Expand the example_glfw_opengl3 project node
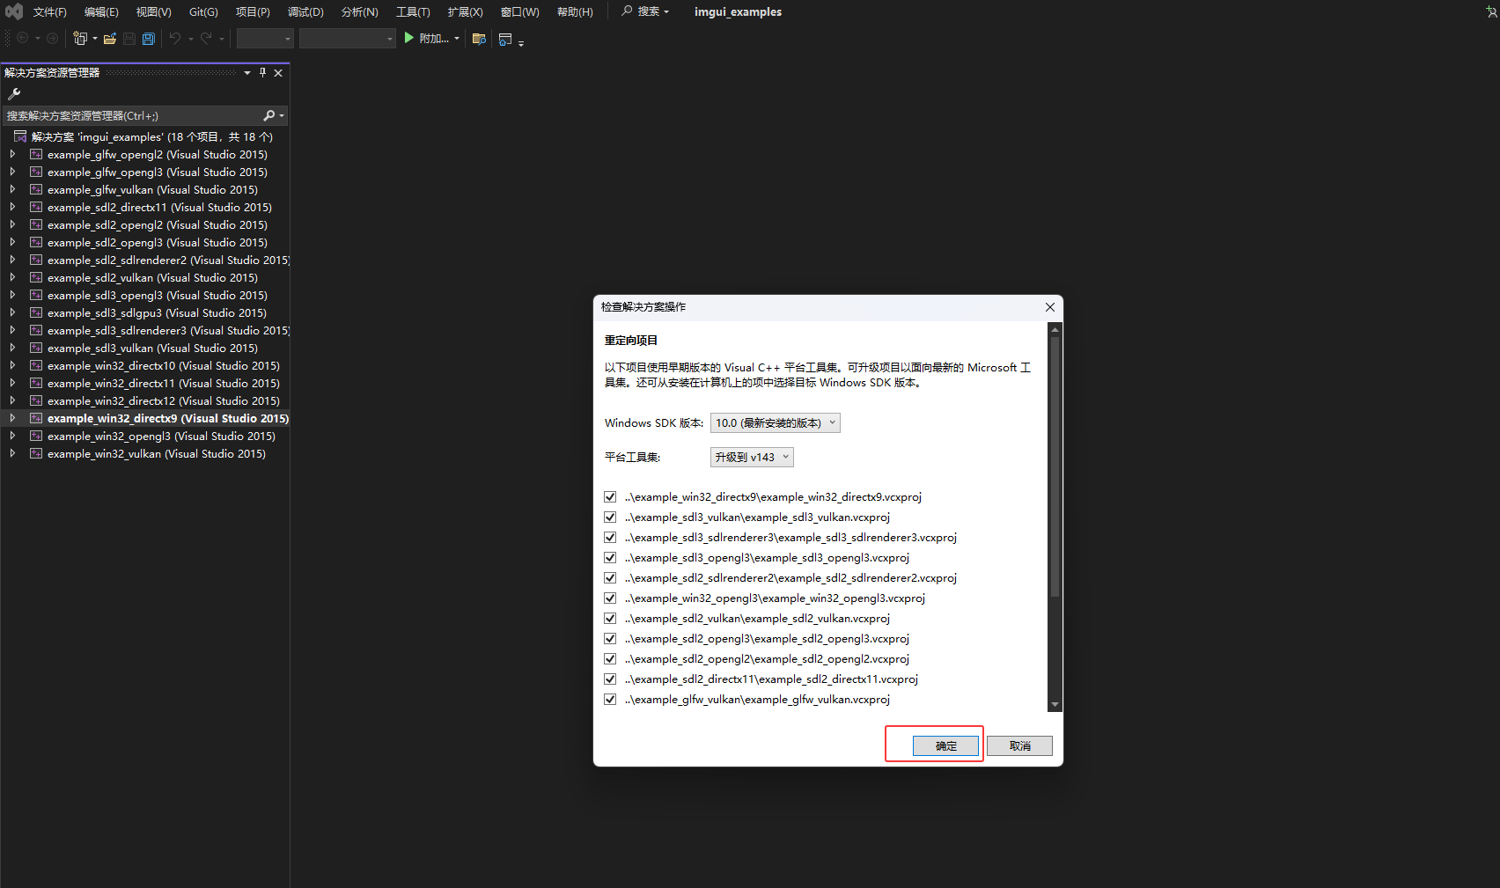Viewport: 1500px width, 888px height. [x=12, y=172]
